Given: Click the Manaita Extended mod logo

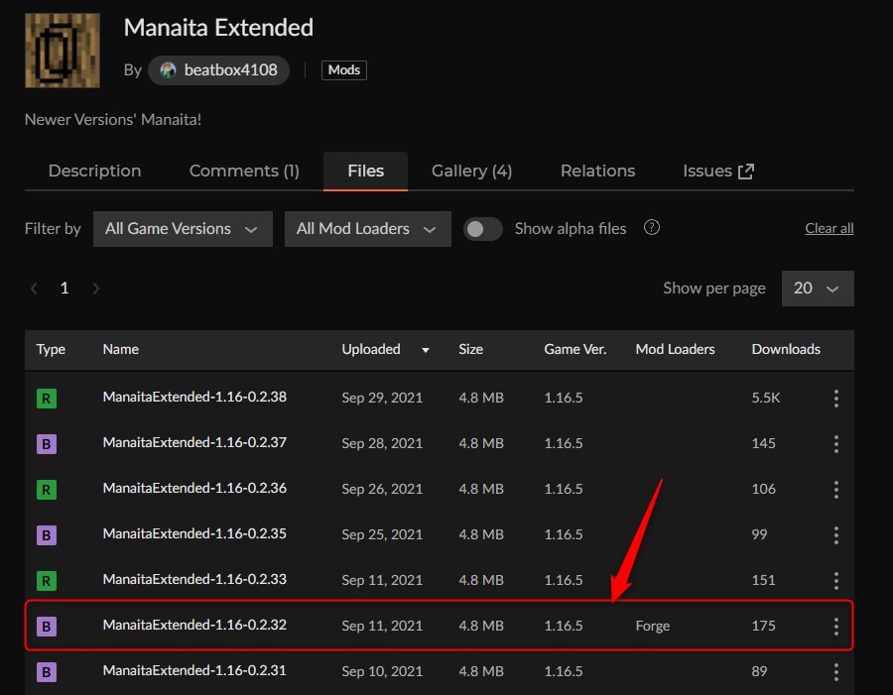Looking at the screenshot, I should [62, 52].
